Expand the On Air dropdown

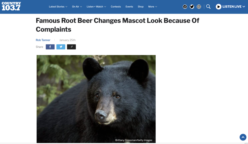77,7
